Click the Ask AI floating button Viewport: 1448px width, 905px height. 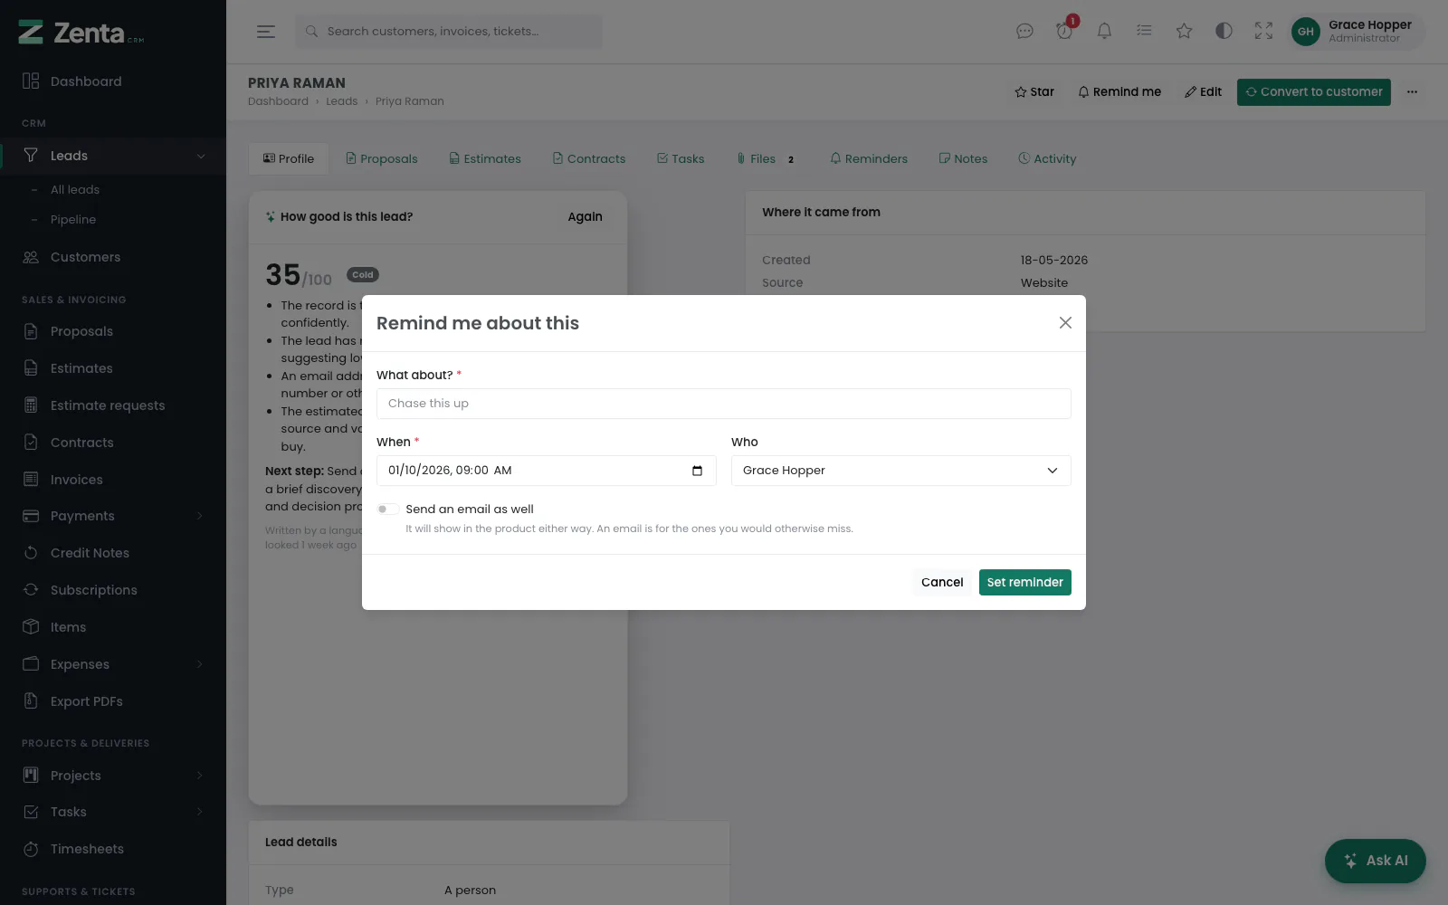[1375, 861]
